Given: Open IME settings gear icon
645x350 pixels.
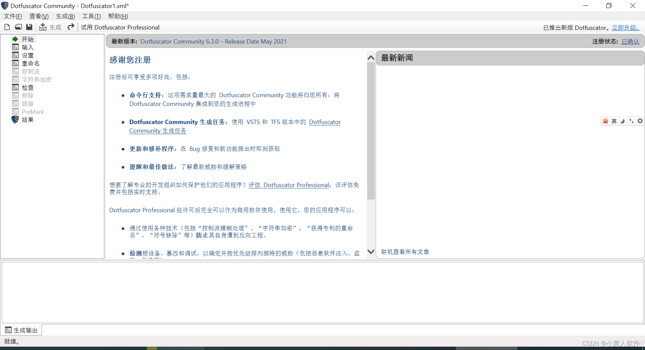Looking at the screenshot, I should coord(640,121).
